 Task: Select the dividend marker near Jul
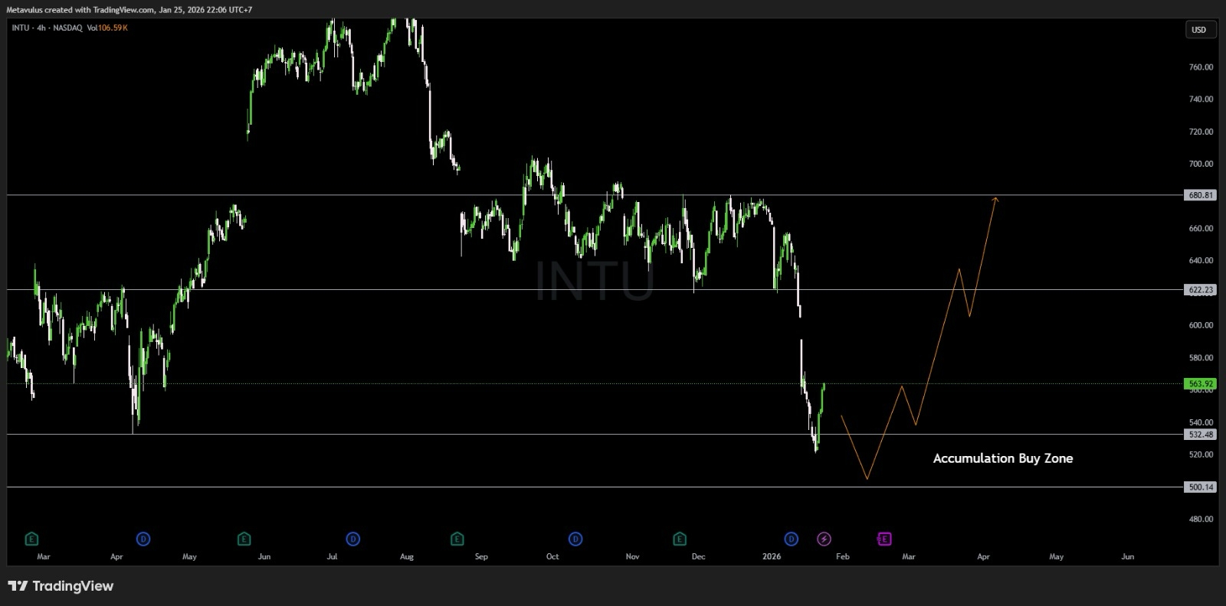(x=353, y=539)
